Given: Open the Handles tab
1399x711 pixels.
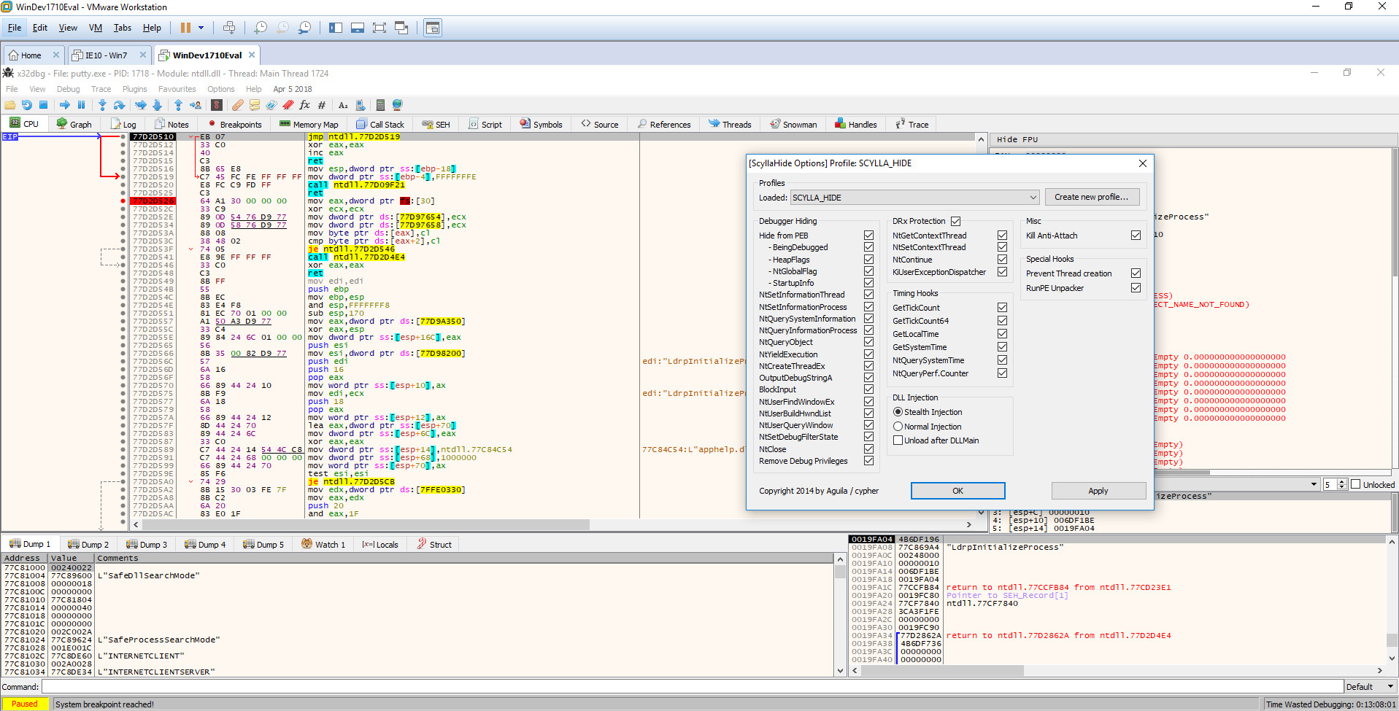Looking at the screenshot, I should [856, 124].
